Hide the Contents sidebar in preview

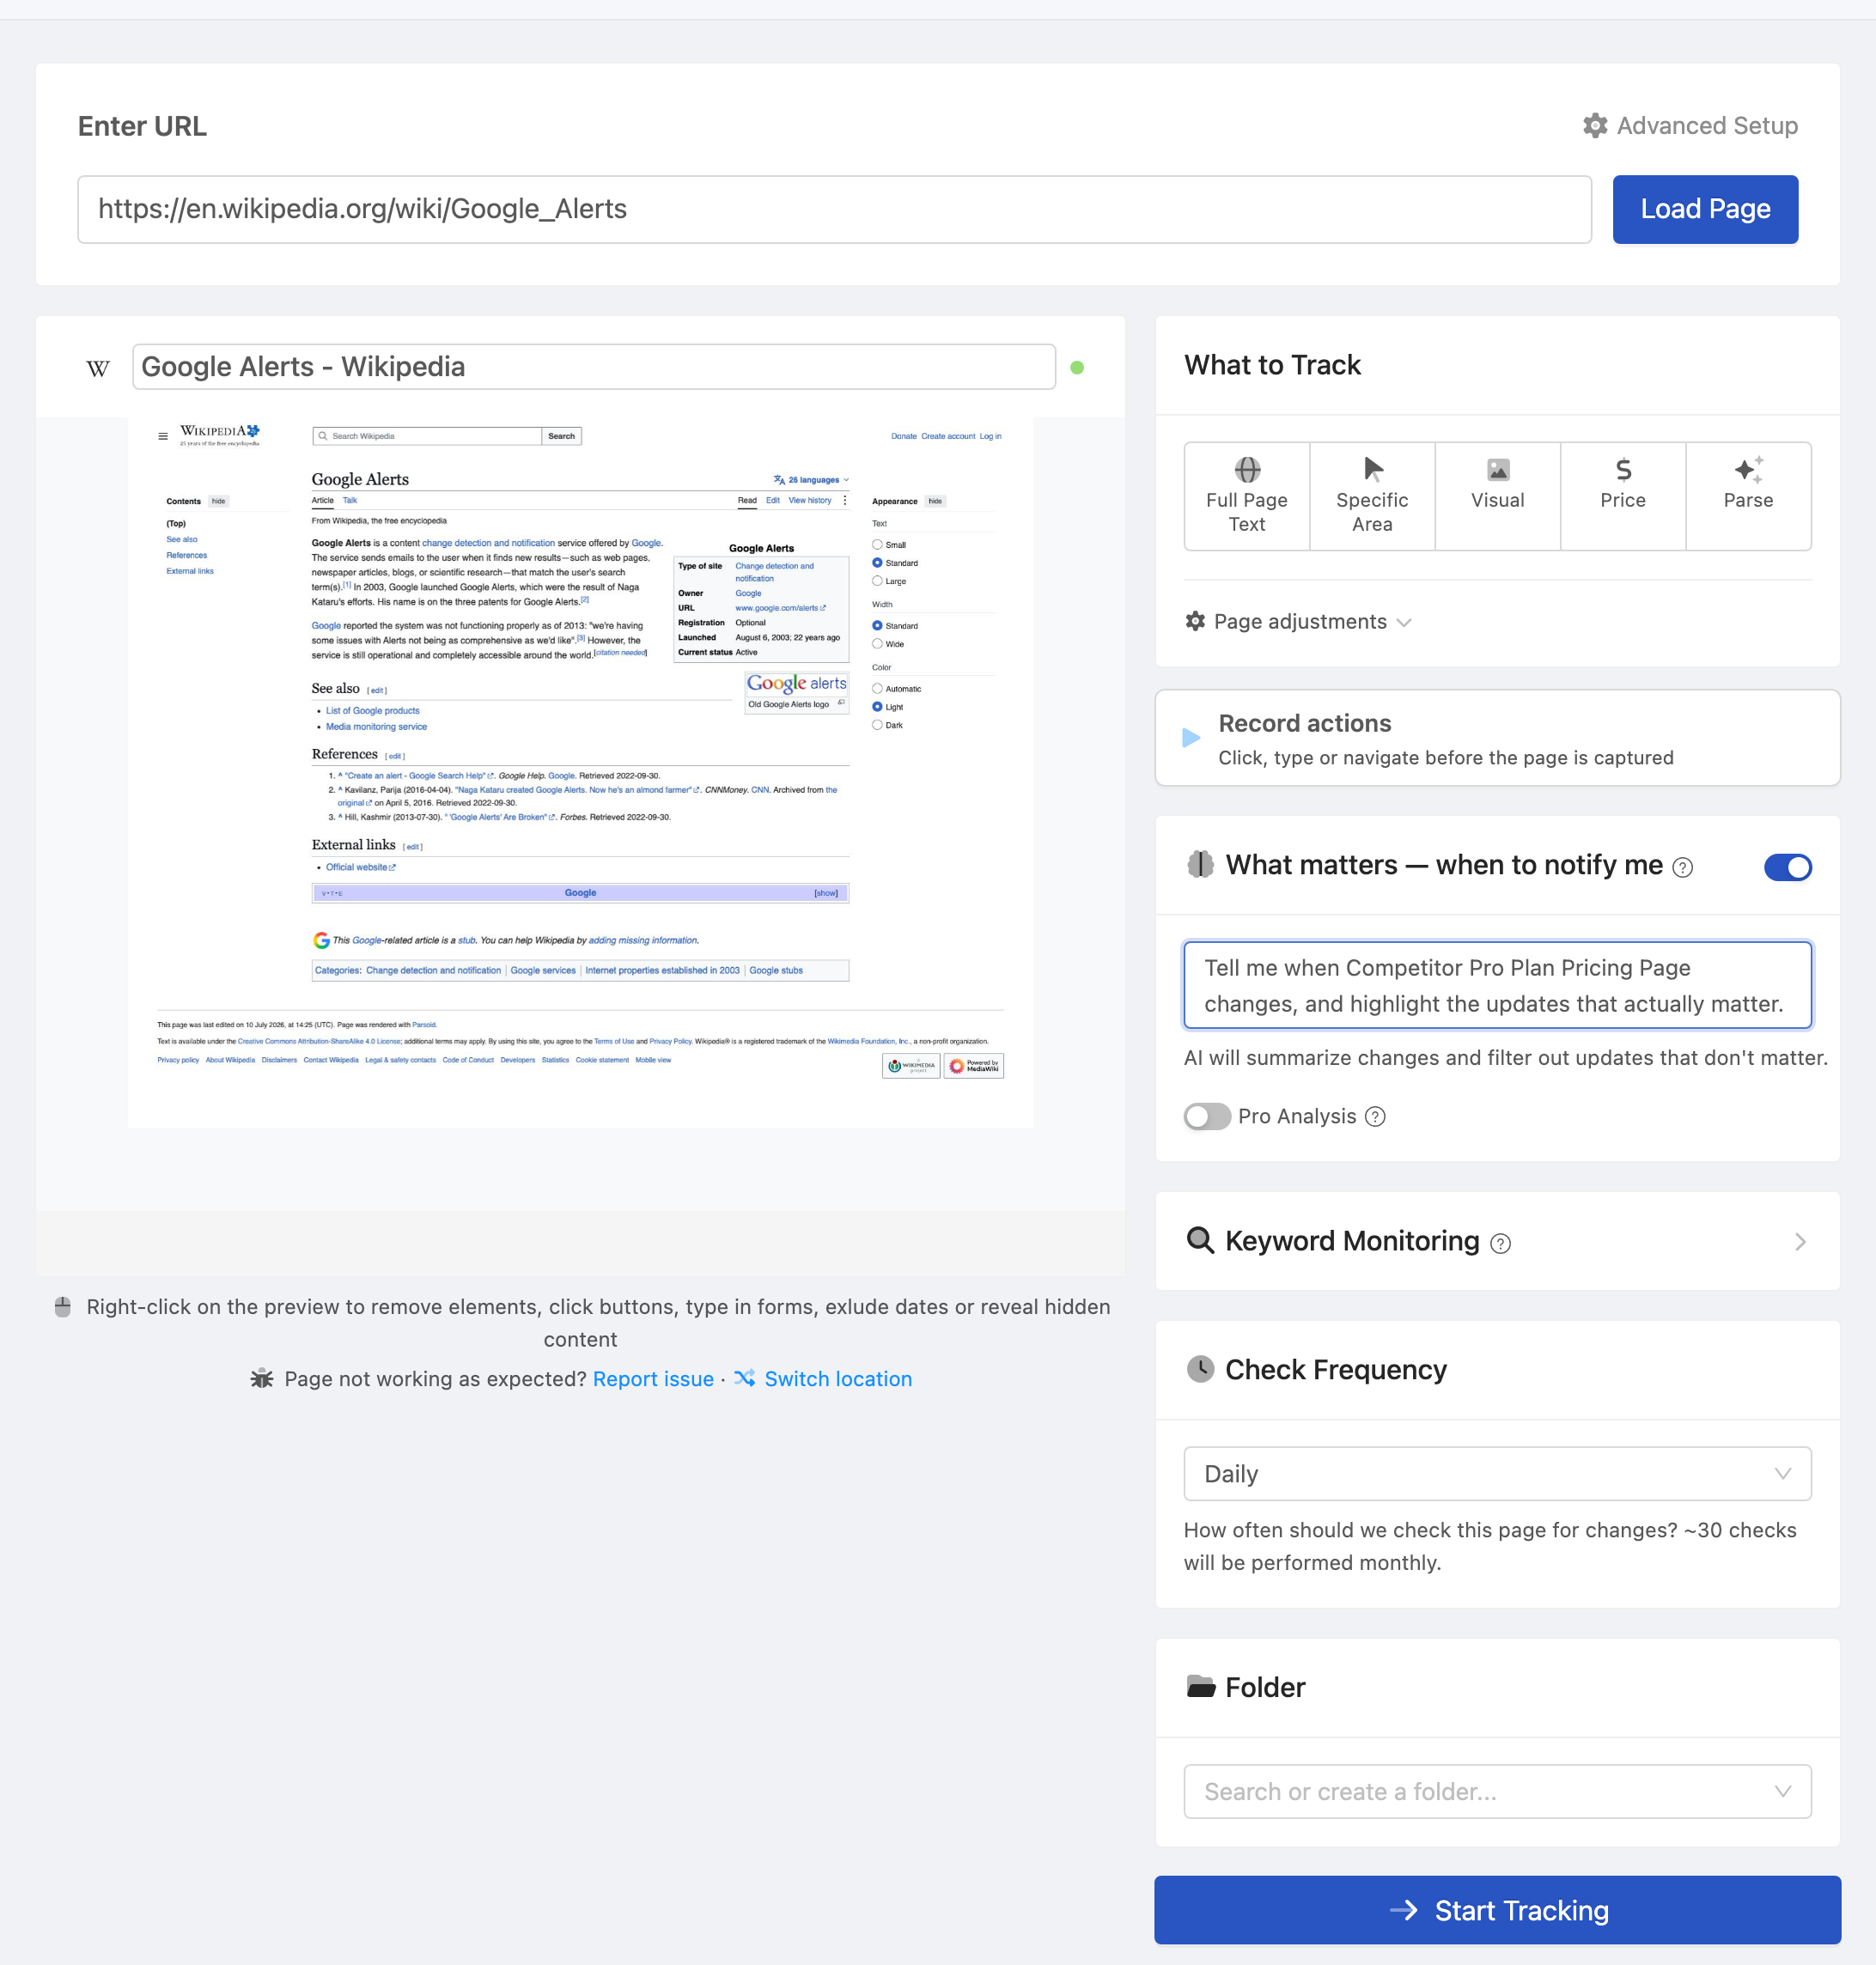tap(218, 501)
